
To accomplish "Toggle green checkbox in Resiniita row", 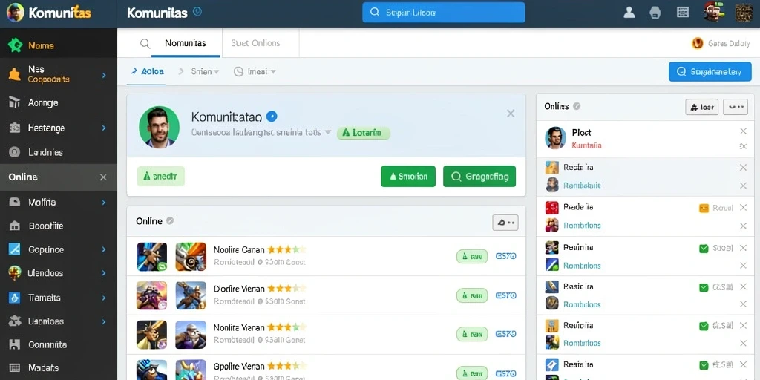I will coord(704,249).
